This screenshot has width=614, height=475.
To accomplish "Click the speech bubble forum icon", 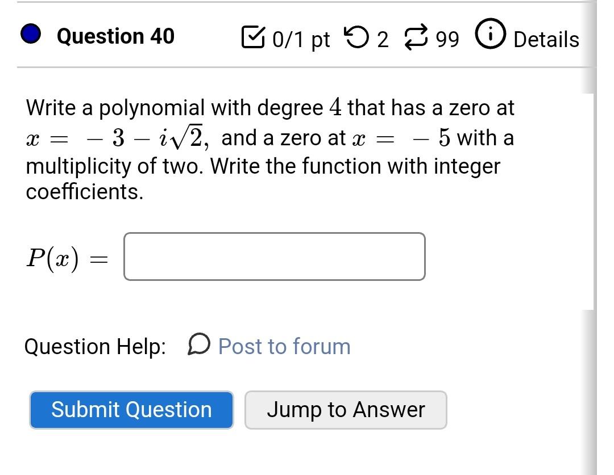I will click(198, 346).
